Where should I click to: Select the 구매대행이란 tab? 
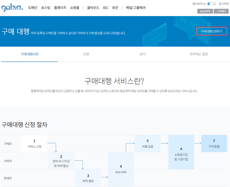pyautogui.click(x=30, y=54)
